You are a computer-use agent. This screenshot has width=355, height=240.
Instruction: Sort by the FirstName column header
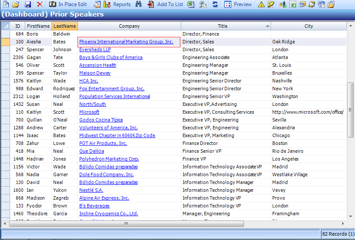coord(38,26)
